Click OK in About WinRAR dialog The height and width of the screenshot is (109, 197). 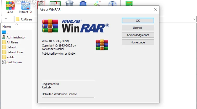tap(138, 20)
